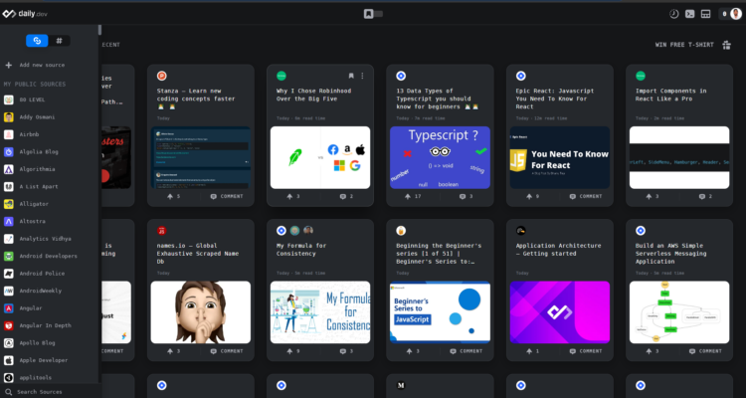The image size is (746, 398).
Task: Comment on Beginner's series article
Action: point(466,351)
